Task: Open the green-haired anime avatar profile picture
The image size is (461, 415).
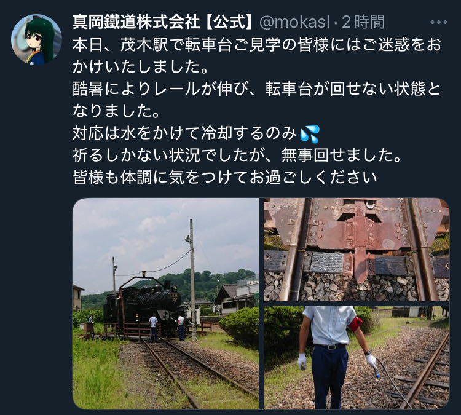Action: pyautogui.click(x=36, y=39)
